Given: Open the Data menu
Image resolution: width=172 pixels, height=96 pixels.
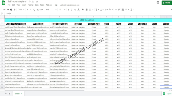Looking at the screenshot, I should pos(37,5).
